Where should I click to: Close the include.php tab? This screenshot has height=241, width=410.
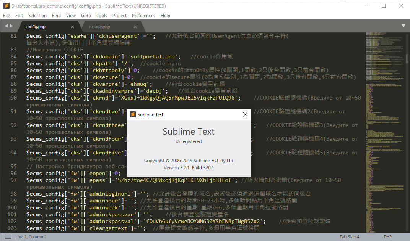click(135, 27)
